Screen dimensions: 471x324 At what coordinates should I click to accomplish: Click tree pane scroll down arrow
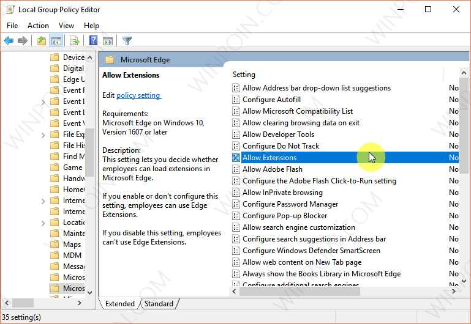pyautogui.click(x=89, y=292)
